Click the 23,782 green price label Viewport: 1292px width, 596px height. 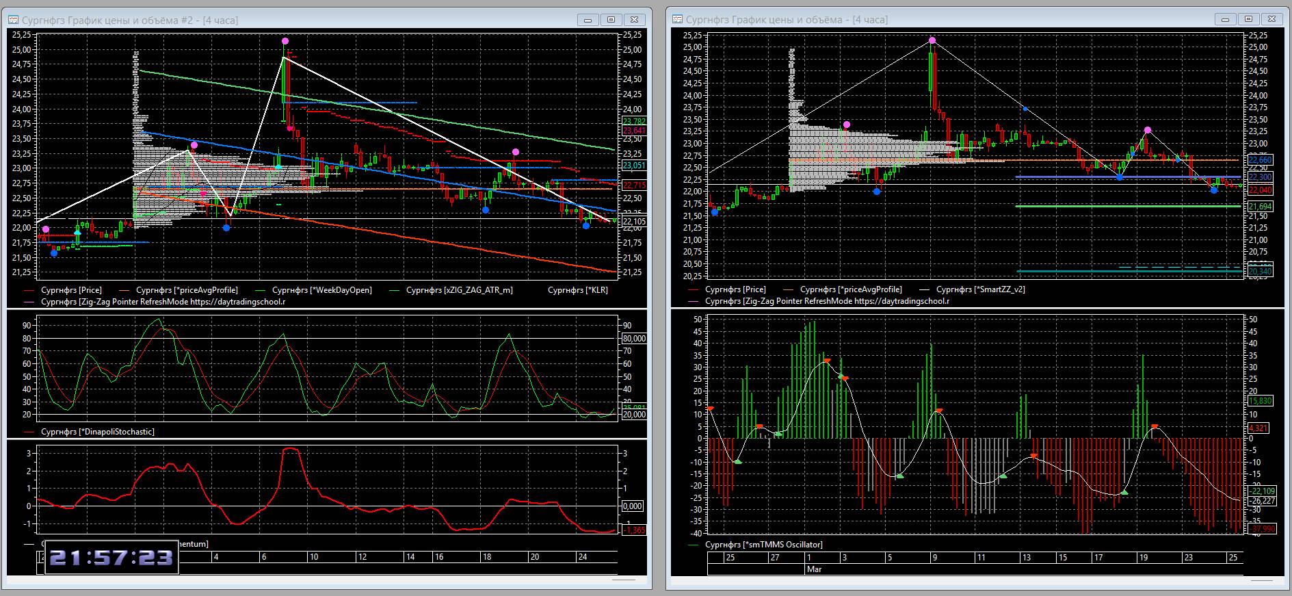click(633, 122)
